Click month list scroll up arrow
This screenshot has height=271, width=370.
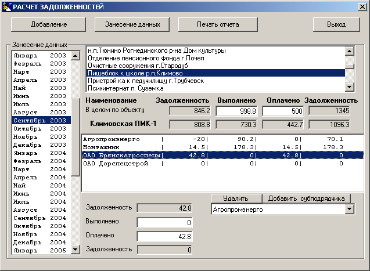pos(76,56)
